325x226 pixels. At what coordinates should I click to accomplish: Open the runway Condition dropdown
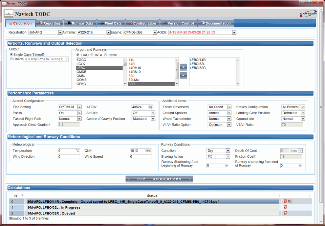click(228, 151)
